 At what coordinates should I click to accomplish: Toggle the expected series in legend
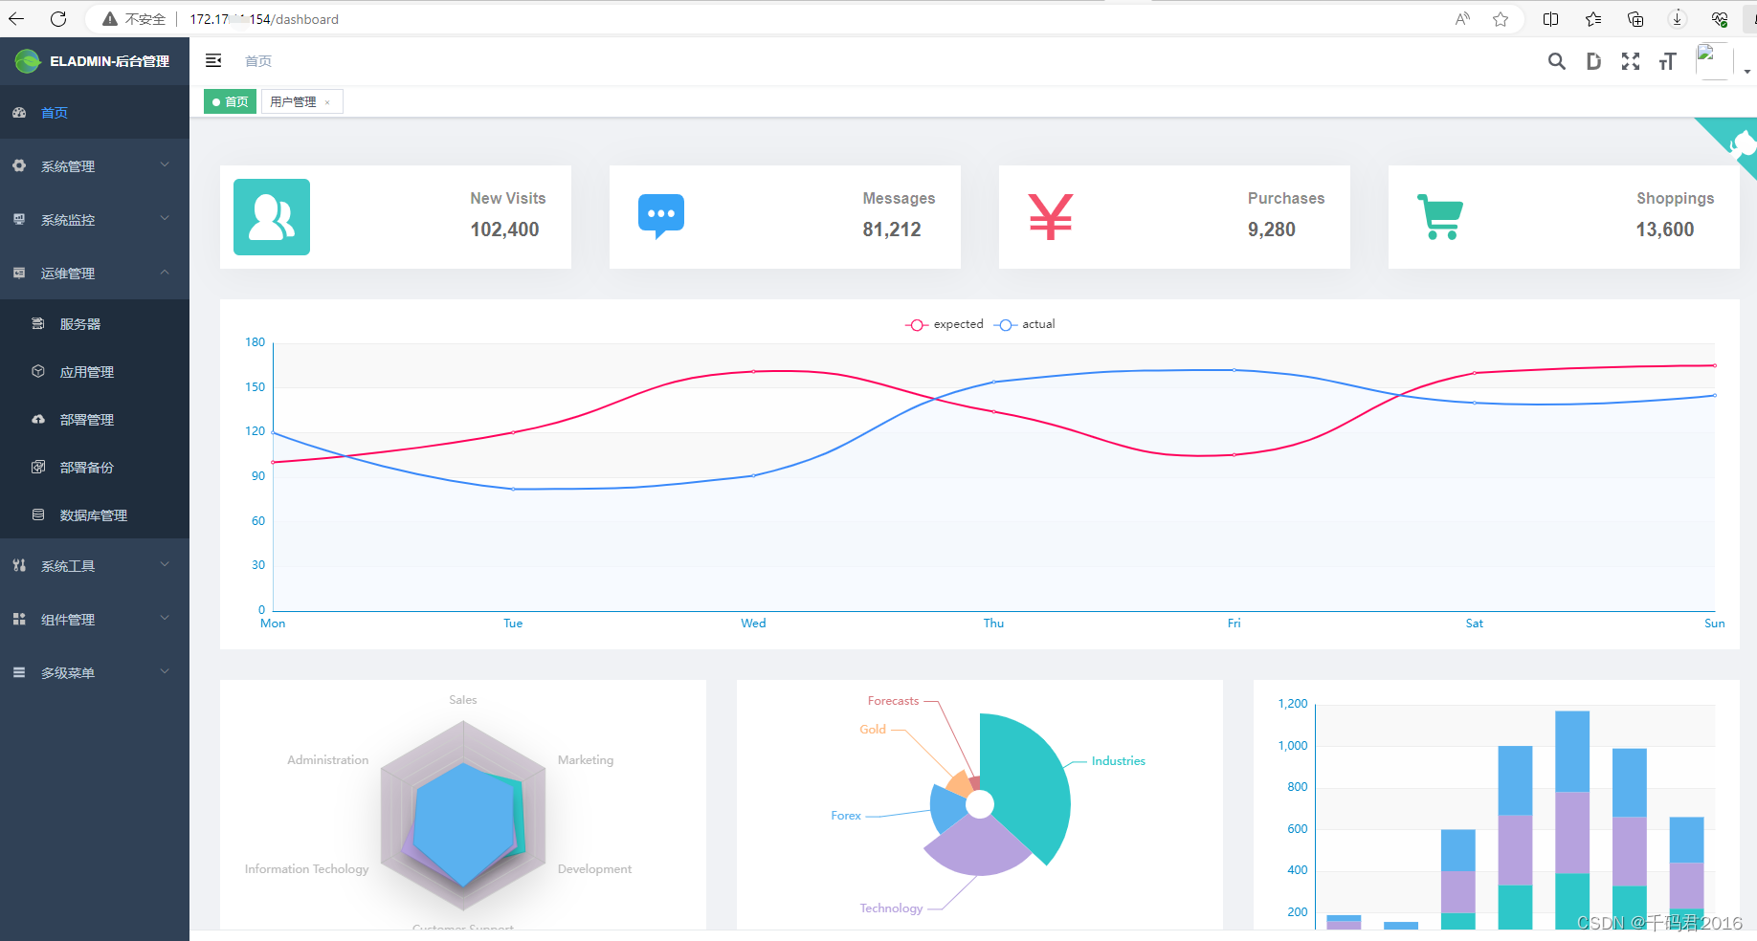(x=945, y=324)
